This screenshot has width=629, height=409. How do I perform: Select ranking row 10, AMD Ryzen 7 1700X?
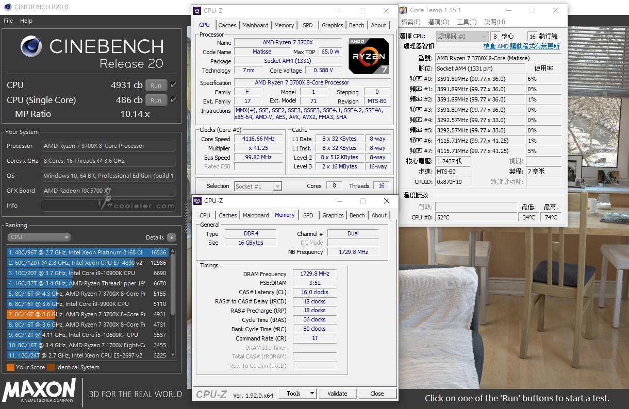click(87, 345)
